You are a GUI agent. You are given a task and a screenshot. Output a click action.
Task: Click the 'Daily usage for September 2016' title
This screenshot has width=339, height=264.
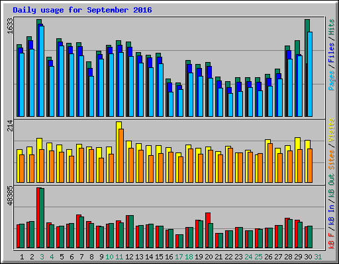click(82, 10)
